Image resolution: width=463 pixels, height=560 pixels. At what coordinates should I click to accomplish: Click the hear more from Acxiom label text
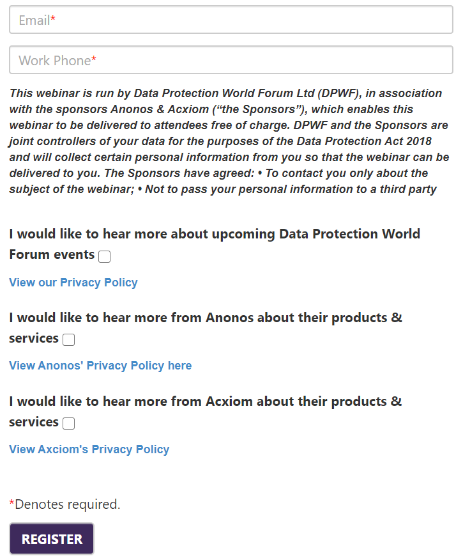[x=206, y=412]
